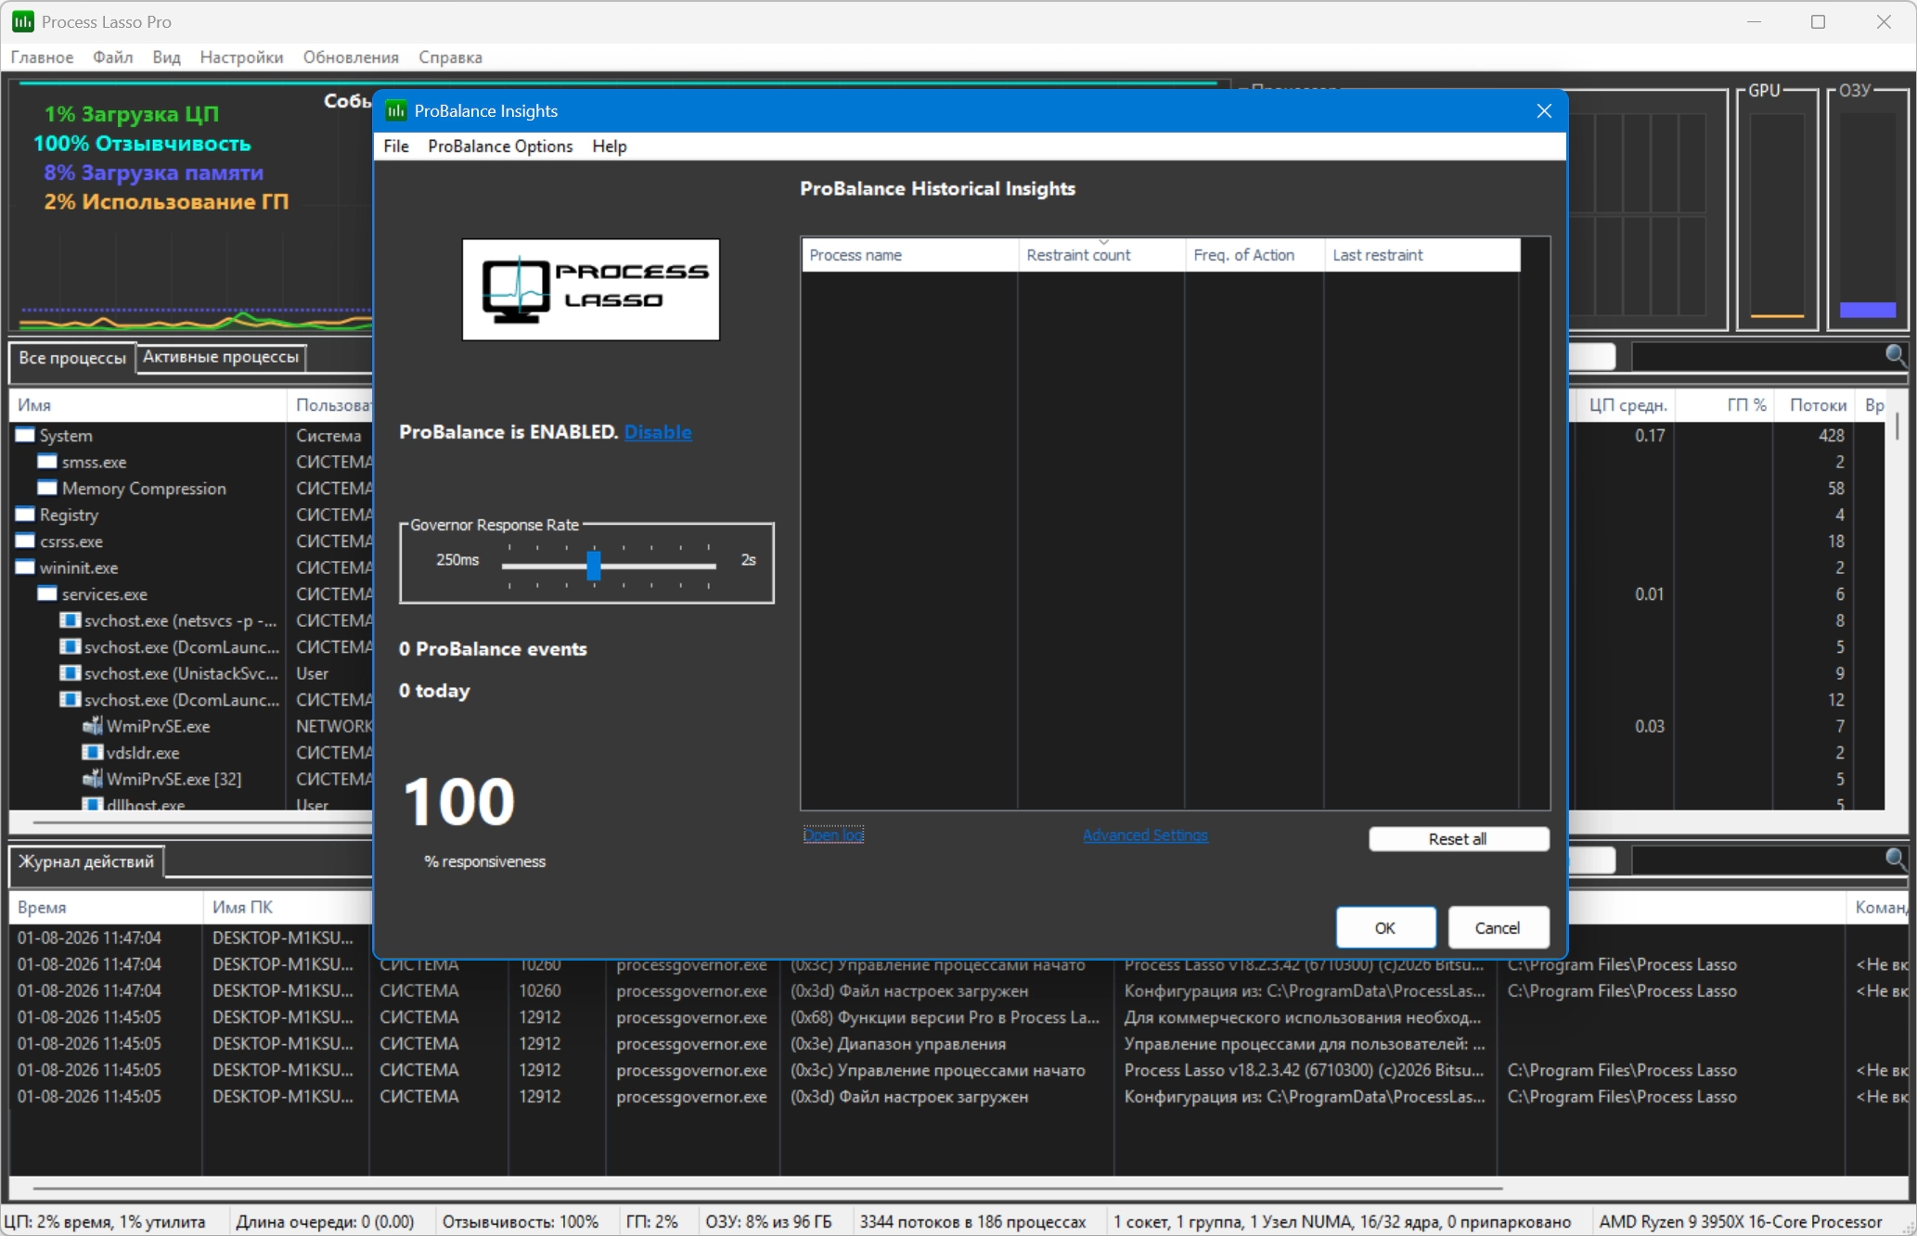Click the process list search field
The height and width of the screenshot is (1236, 1917).
point(1758,356)
